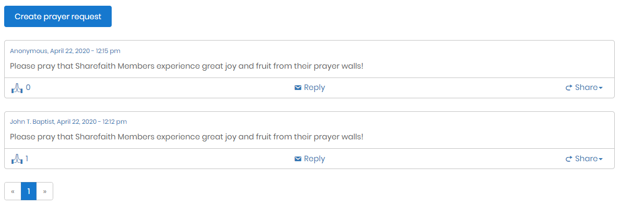The height and width of the screenshot is (207, 620).
Task: Click share arrow icon on John T. Baptist post
Action: 569,159
